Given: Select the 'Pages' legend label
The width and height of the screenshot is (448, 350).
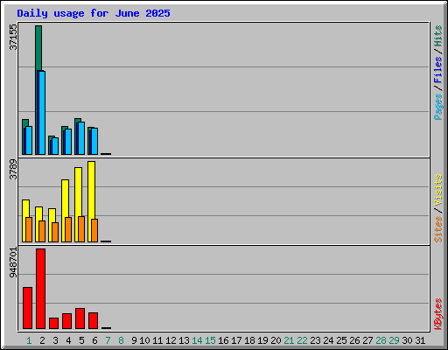Looking at the screenshot, I should coord(438,107).
